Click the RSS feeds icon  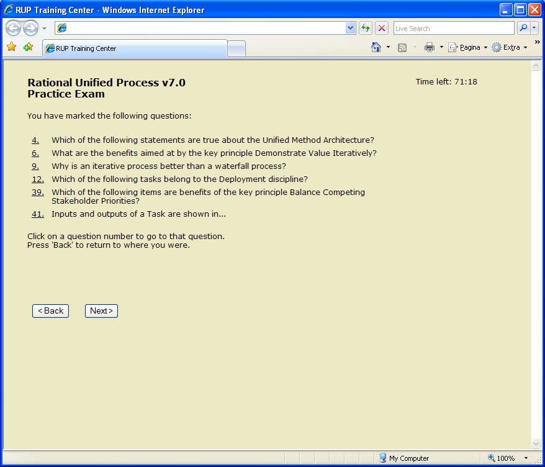point(402,48)
